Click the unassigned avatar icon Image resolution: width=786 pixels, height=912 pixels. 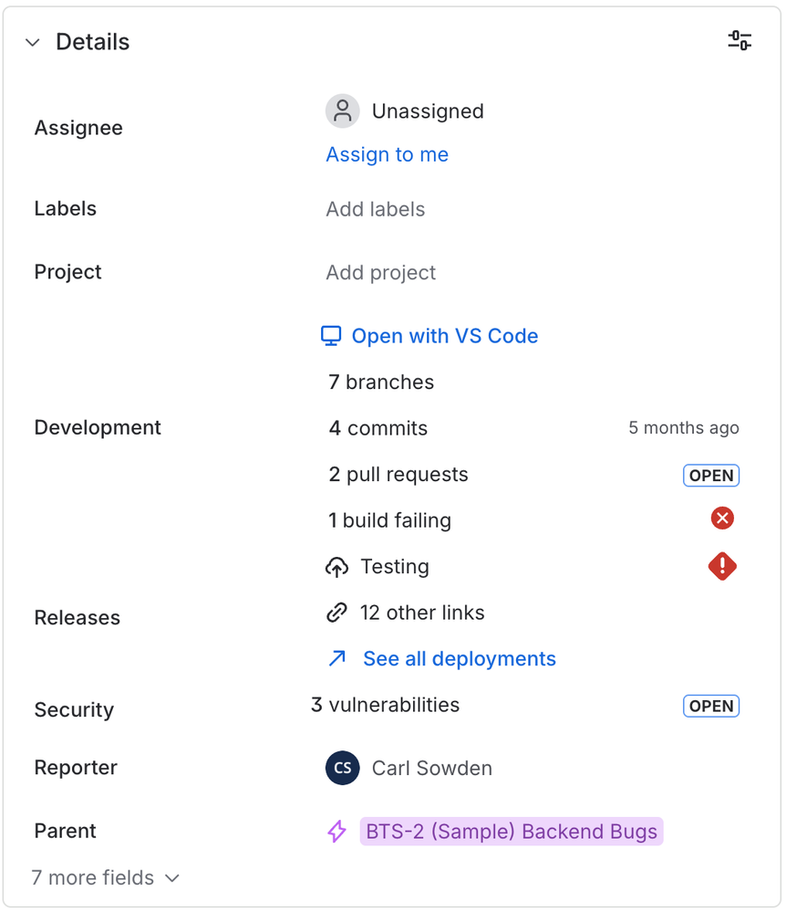pos(342,111)
